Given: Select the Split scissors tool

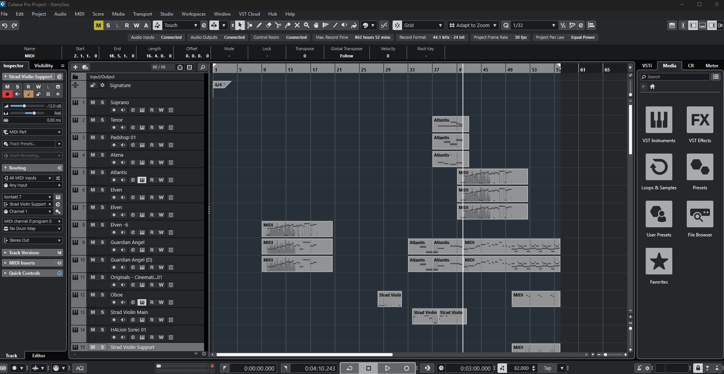Looking at the screenshot, I should pyautogui.click(x=279, y=25).
